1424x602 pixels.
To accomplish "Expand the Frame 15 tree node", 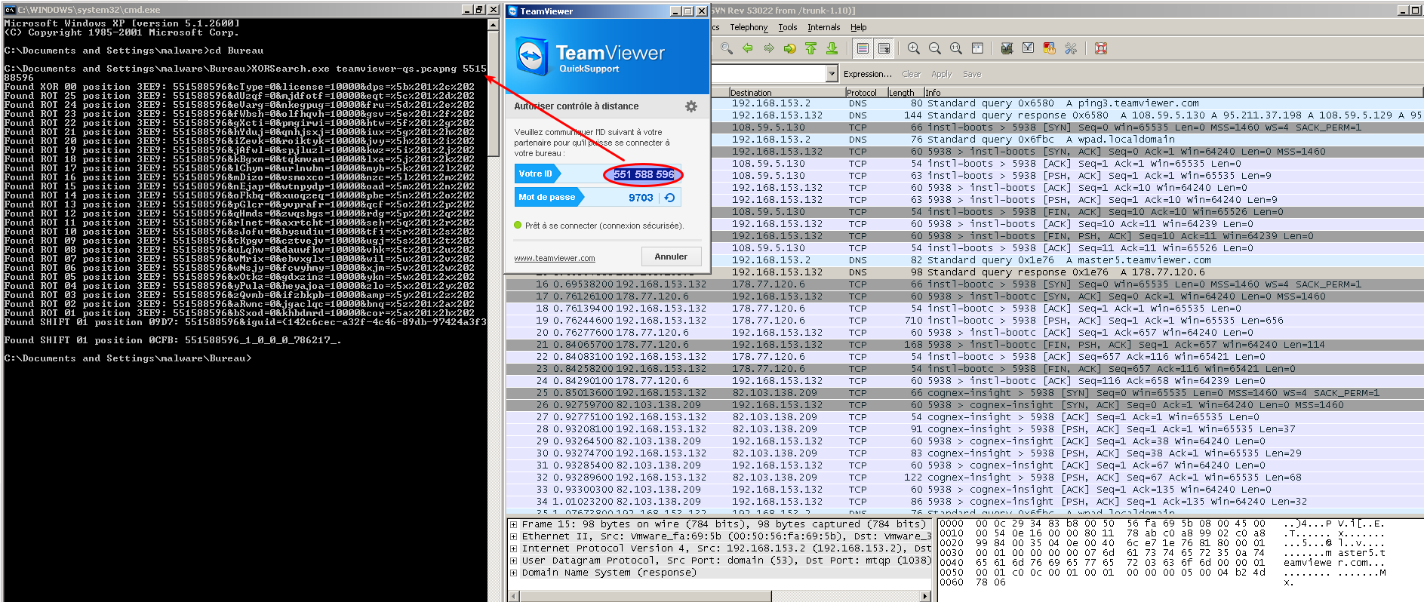I will (513, 524).
